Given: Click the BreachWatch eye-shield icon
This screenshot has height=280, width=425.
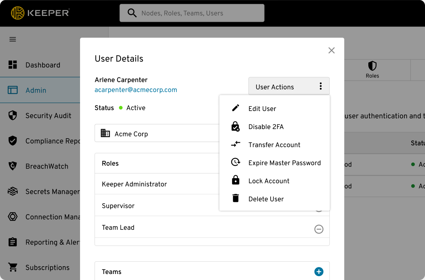Looking at the screenshot, I should click(13, 166).
